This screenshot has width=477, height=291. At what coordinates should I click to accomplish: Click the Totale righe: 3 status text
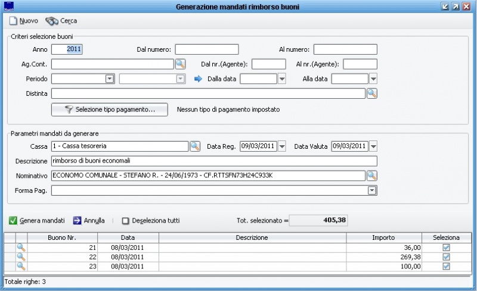click(25, 281)
